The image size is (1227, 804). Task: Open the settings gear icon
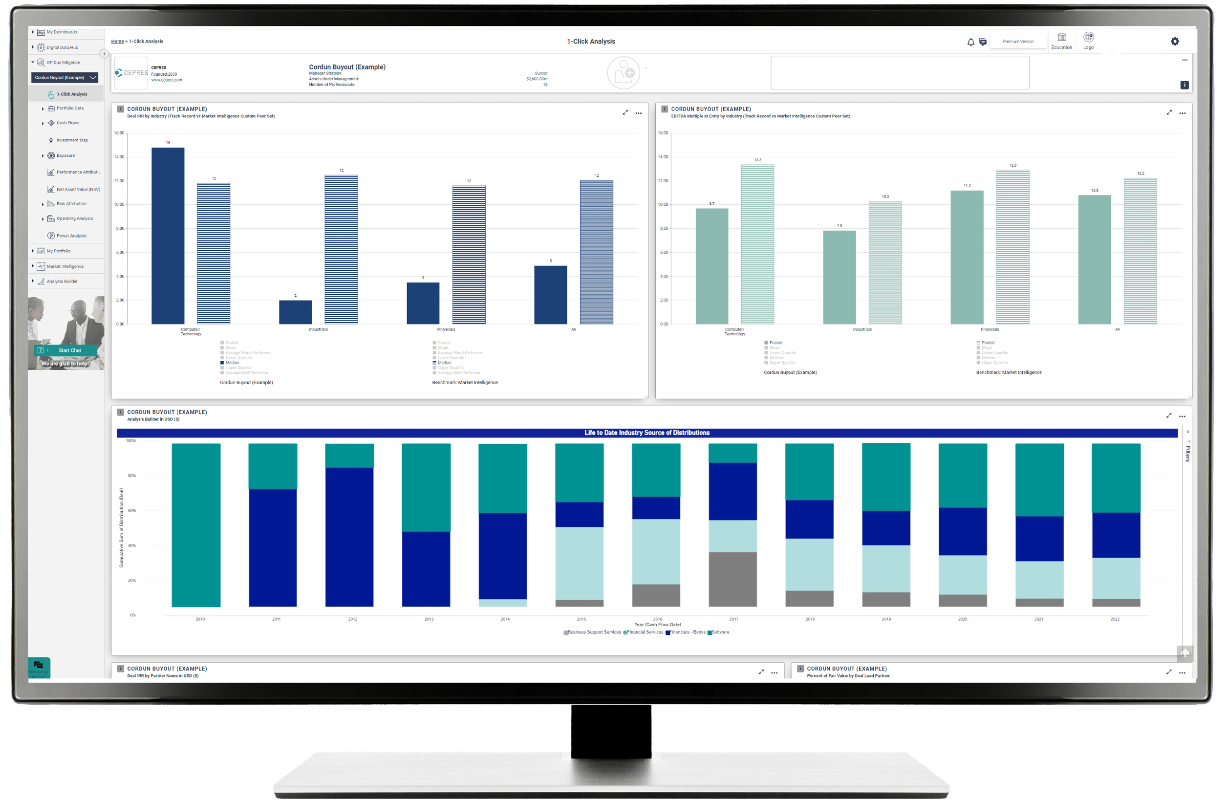point(1175,41)
